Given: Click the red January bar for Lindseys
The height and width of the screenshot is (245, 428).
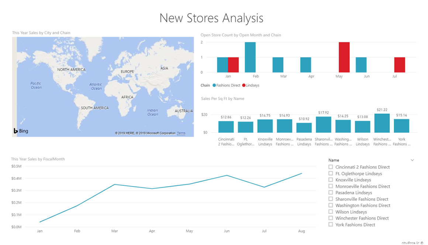Looking at the screenshot, I should pos(233,65).
